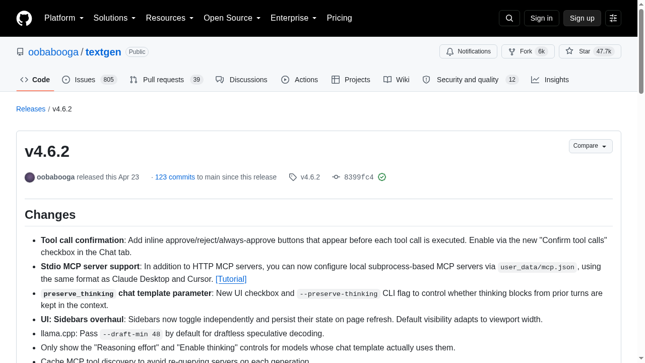Open the Resources dropdown
This screenshot has height=363, width=645.
pos(170,18)
